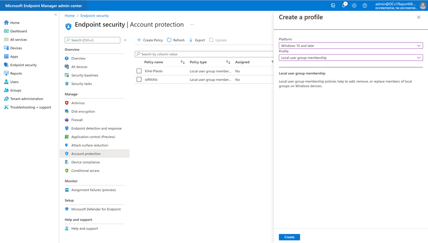Sort by Policy type column arrows
The image size is (428, 243).
228,62
